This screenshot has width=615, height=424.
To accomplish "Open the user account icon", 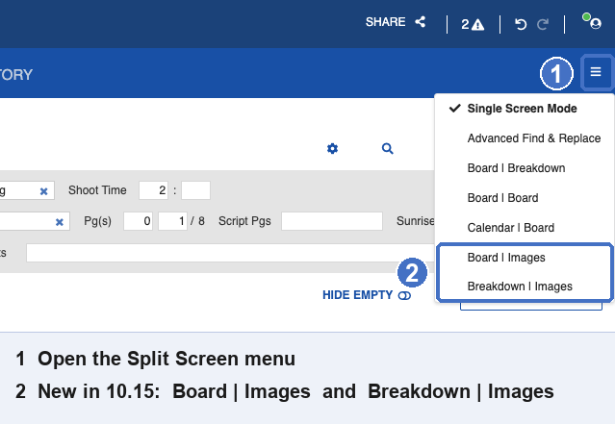I will 595,23.
